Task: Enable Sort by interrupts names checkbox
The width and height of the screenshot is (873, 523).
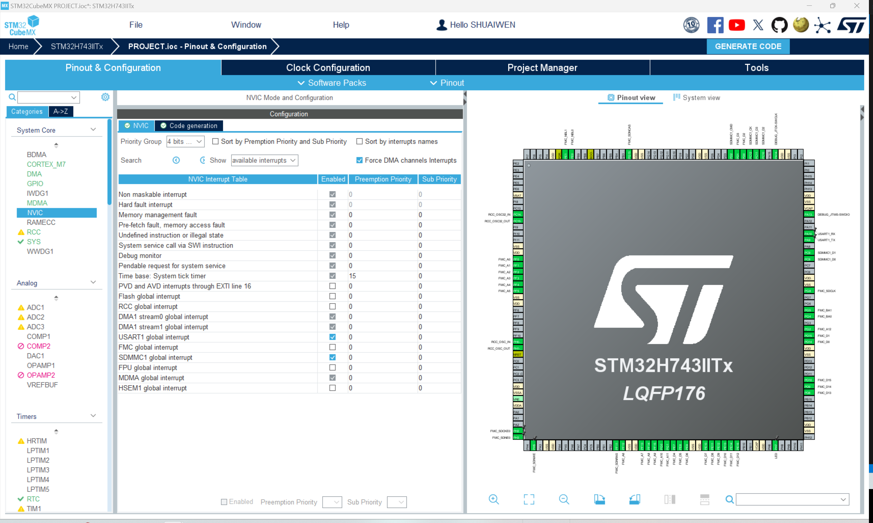Action: (x=359, y=141)
